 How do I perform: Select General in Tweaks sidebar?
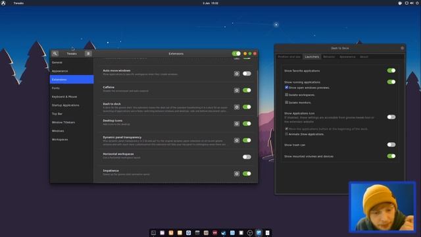pos(72,63)
